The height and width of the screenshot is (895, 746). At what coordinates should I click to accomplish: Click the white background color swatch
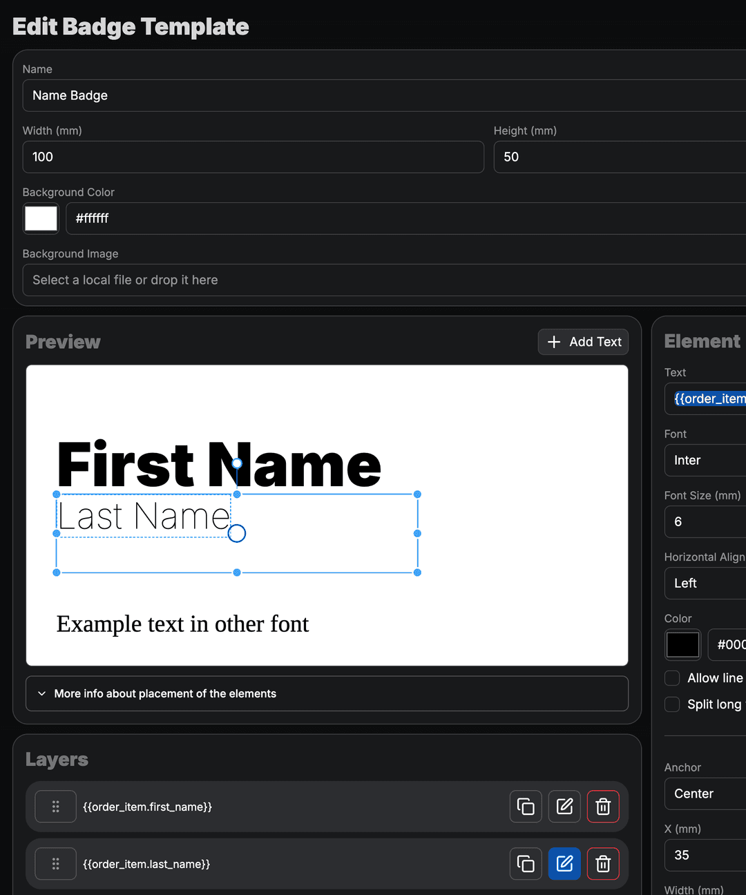[41, 218]
